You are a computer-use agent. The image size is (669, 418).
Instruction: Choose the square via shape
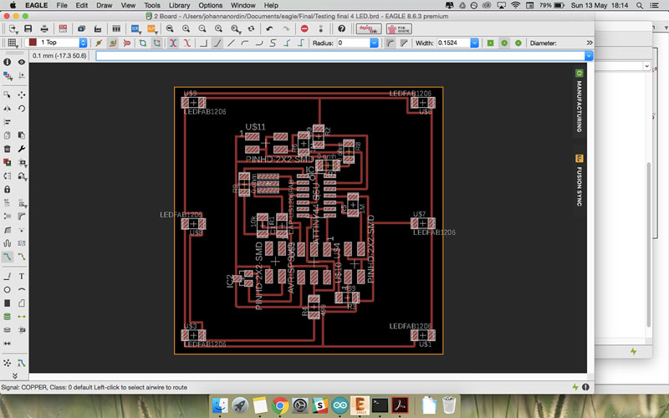coord(491,43)
